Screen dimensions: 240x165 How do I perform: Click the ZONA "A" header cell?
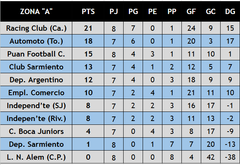36,11
